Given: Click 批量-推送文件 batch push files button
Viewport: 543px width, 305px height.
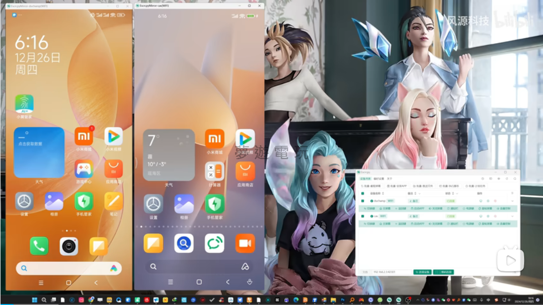Looking at the screenshot, I should pyautogui.click(x=423, y=186).
